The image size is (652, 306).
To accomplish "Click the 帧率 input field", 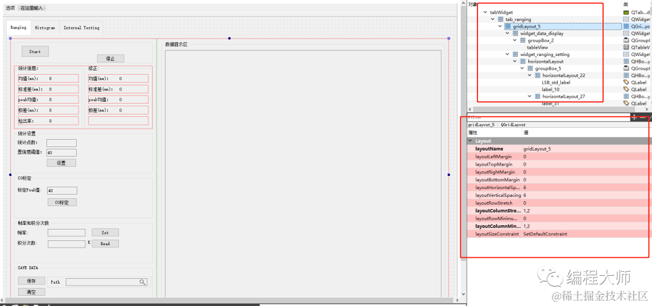I will pos(66,233).
